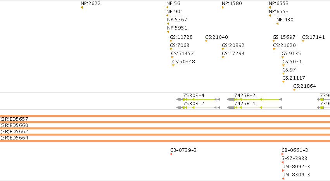Click the down triangle under GS:15697
The height and width of the screenshot is (181, 330).
click(274, 41)
